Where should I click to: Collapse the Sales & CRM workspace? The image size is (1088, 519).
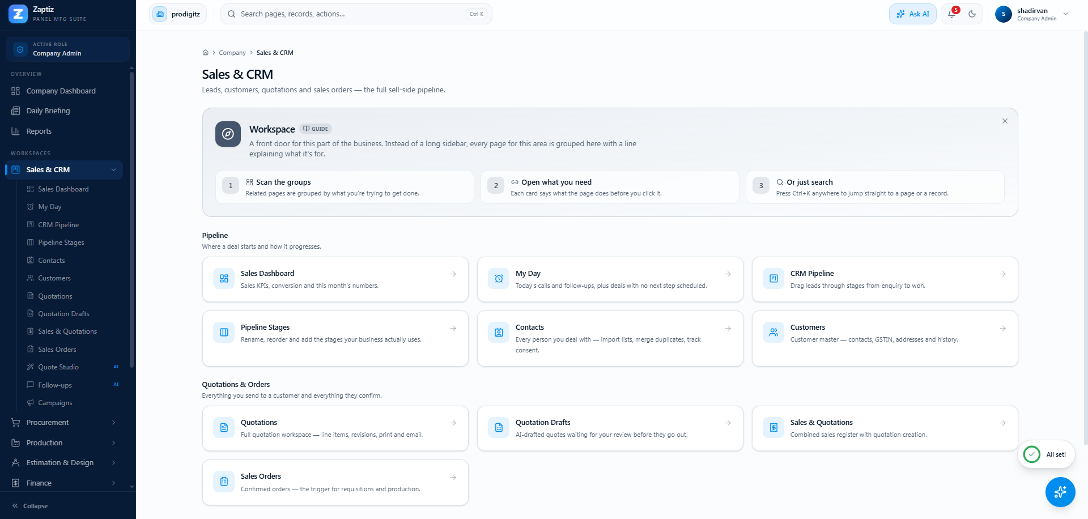tap(113, 170)
